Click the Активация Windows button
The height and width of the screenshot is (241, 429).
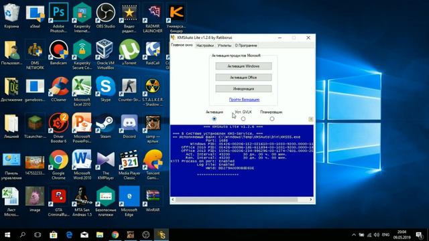coord(243,66)
